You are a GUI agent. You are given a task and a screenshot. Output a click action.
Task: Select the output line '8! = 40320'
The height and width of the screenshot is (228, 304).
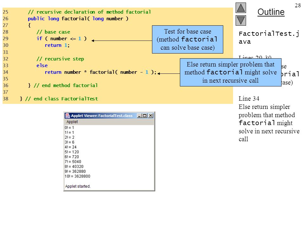click(x=74, y=166)
